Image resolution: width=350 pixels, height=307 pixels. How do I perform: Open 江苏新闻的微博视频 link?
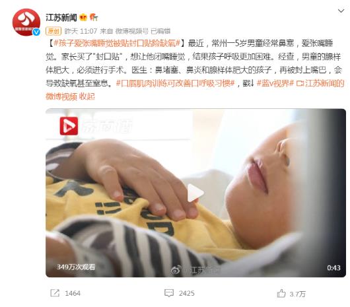pyautogui.click(x=195, y=90)
